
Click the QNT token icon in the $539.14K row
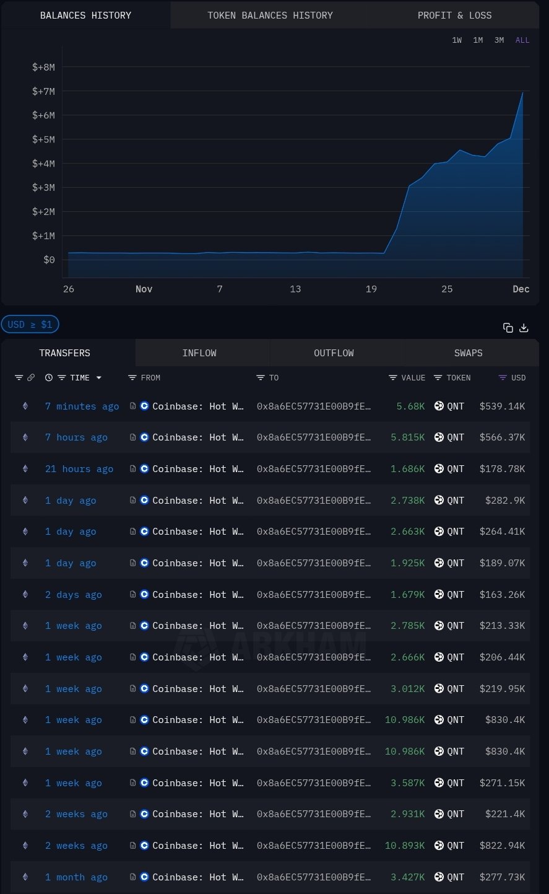click(x=439, y=406)
